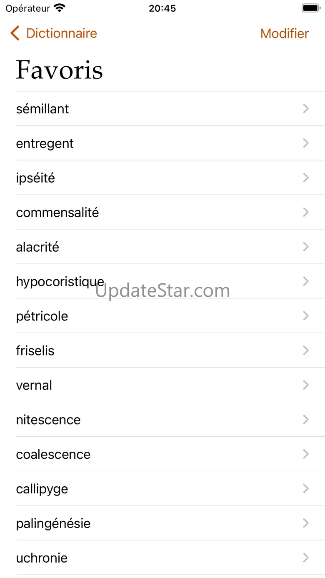The image size is (325, 578).
Task: Go back to Dictionnaire
Action: point(61,33)
